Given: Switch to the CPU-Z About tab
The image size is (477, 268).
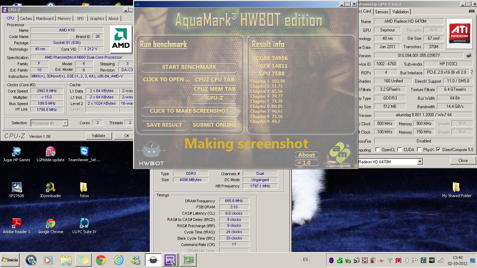Looking at the screenshot, I should coord(113,18).
